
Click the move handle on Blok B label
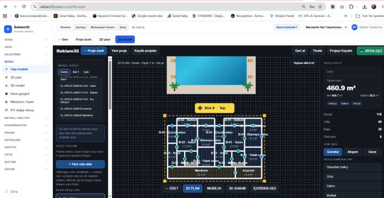[x=200, y=108]
